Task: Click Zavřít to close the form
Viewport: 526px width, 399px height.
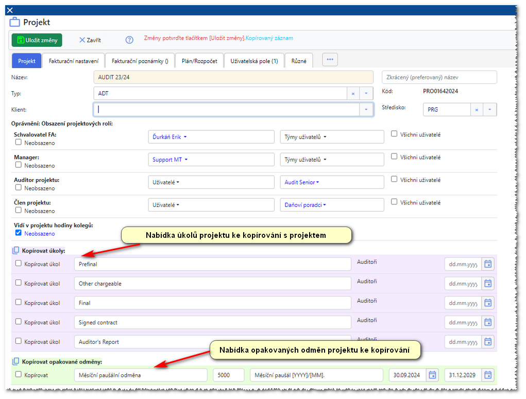Action: [x=90, y=40]
